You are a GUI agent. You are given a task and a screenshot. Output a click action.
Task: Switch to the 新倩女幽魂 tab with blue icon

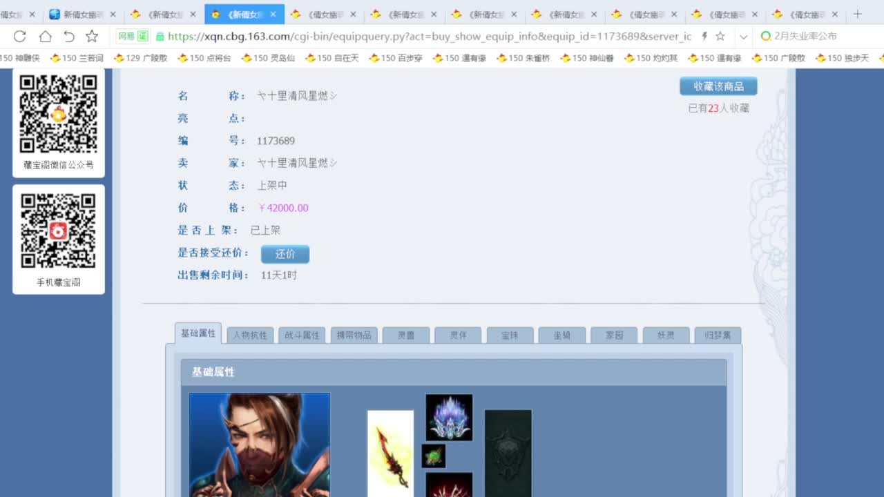83,14
